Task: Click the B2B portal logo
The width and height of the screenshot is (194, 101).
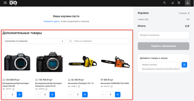Action: pos(13,3)
